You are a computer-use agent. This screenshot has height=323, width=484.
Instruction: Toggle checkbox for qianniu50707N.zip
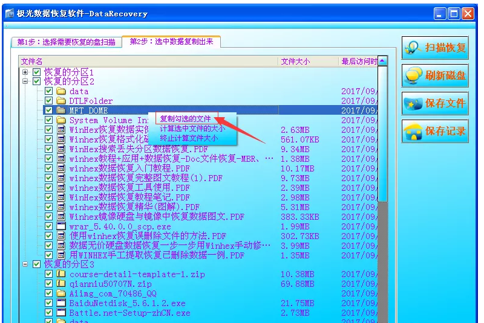(48, 284)
